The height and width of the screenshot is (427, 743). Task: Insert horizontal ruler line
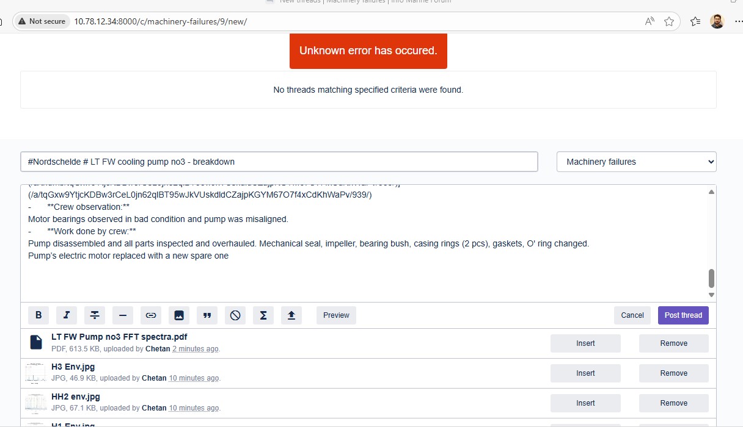coord(123,315)
